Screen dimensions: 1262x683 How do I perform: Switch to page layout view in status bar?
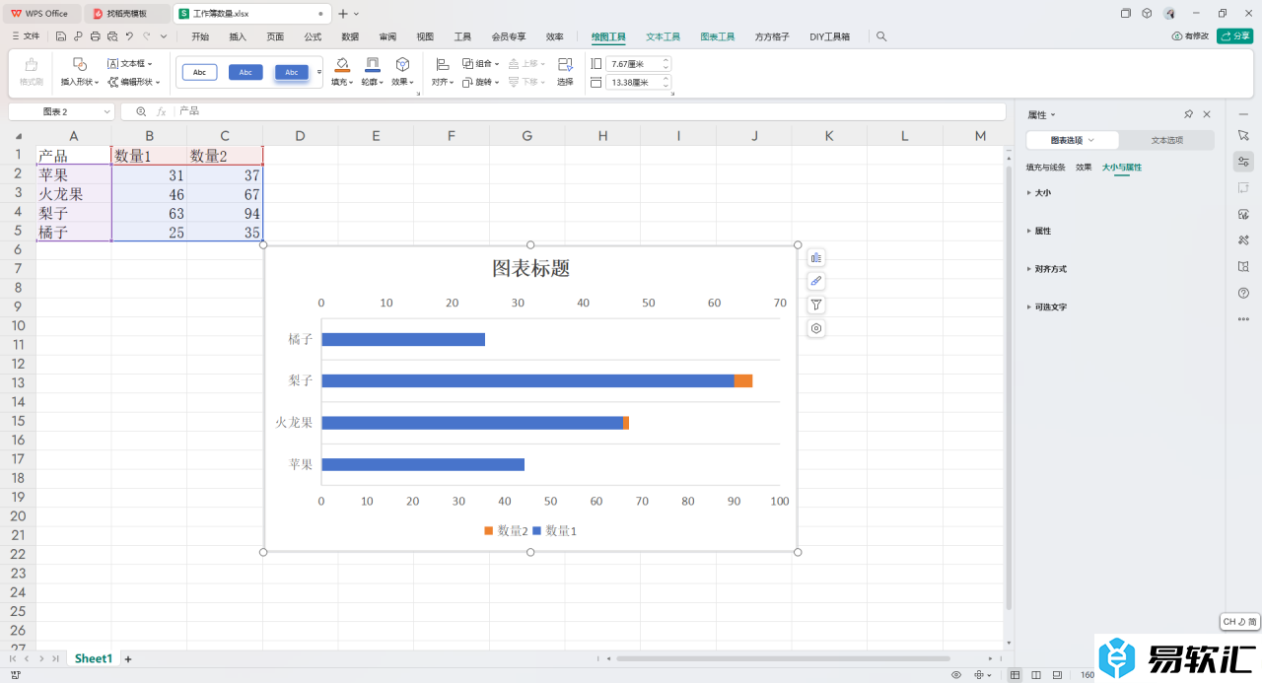pos(1036,675)
